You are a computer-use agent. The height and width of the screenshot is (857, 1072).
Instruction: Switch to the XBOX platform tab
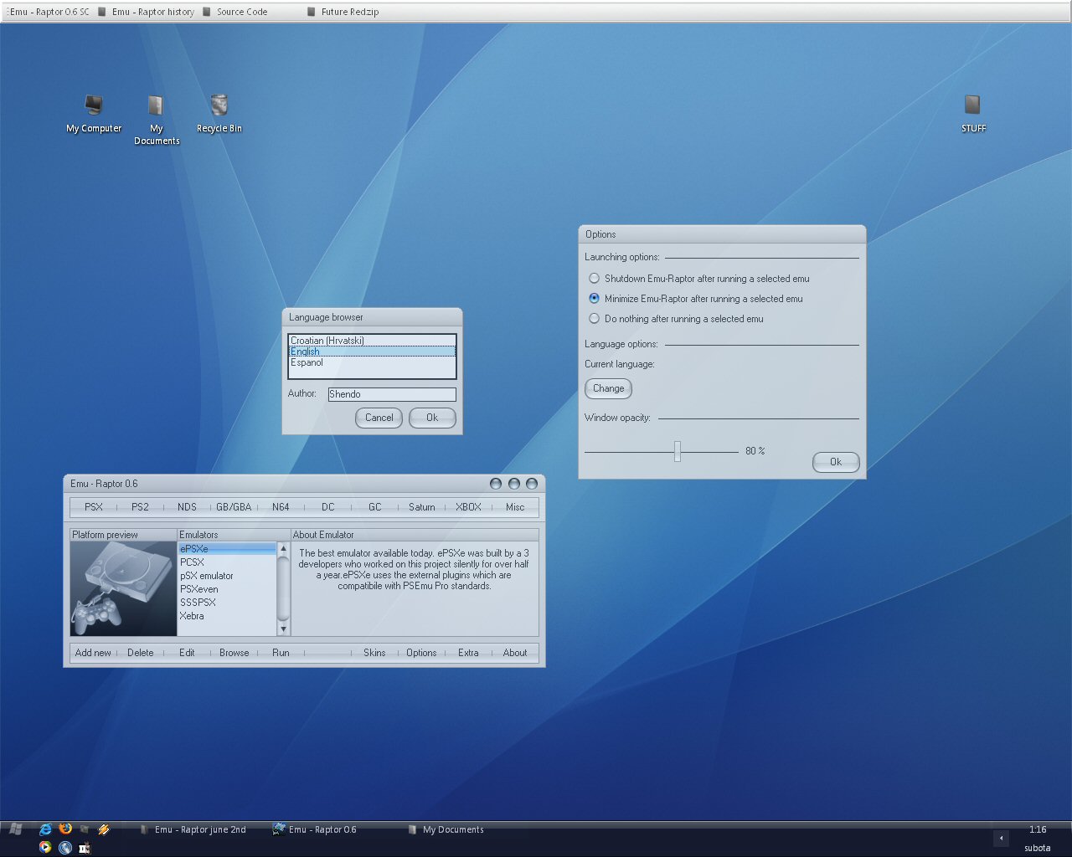coord(468,507)
